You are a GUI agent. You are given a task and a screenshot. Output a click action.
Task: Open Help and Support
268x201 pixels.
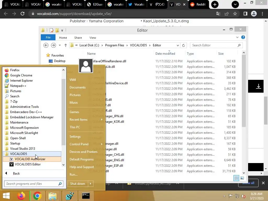tap(82, 167)
